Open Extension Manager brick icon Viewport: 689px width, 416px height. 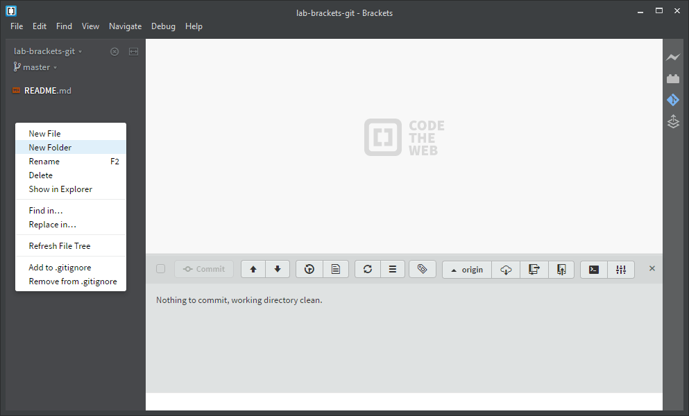pos(673,78)
